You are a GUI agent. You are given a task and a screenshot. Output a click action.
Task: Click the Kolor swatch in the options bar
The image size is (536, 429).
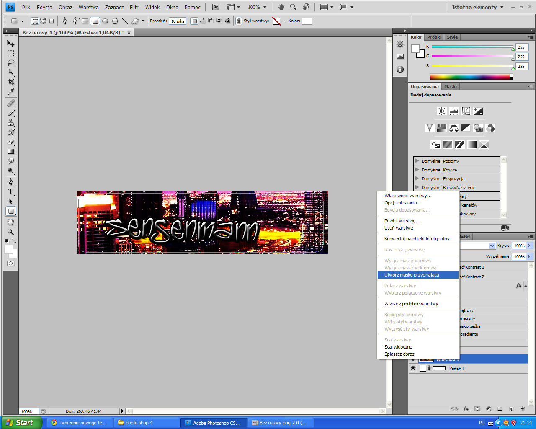pyautogui.click(x=307, y=21)
